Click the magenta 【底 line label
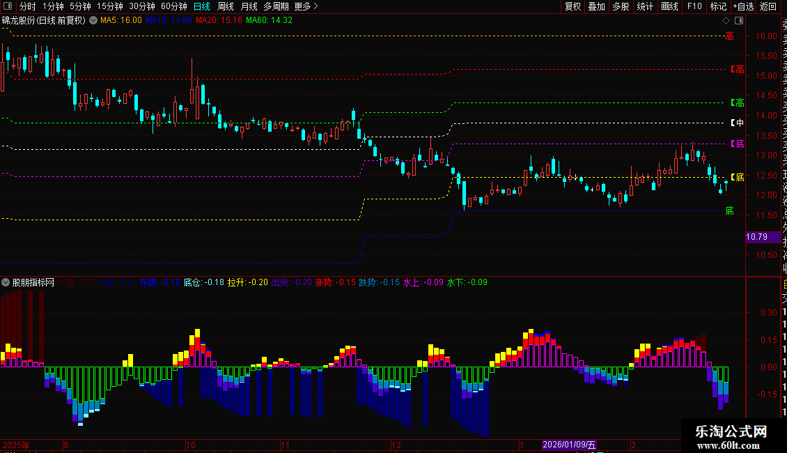This screenshot has height=453, width=787. (738, 144)
